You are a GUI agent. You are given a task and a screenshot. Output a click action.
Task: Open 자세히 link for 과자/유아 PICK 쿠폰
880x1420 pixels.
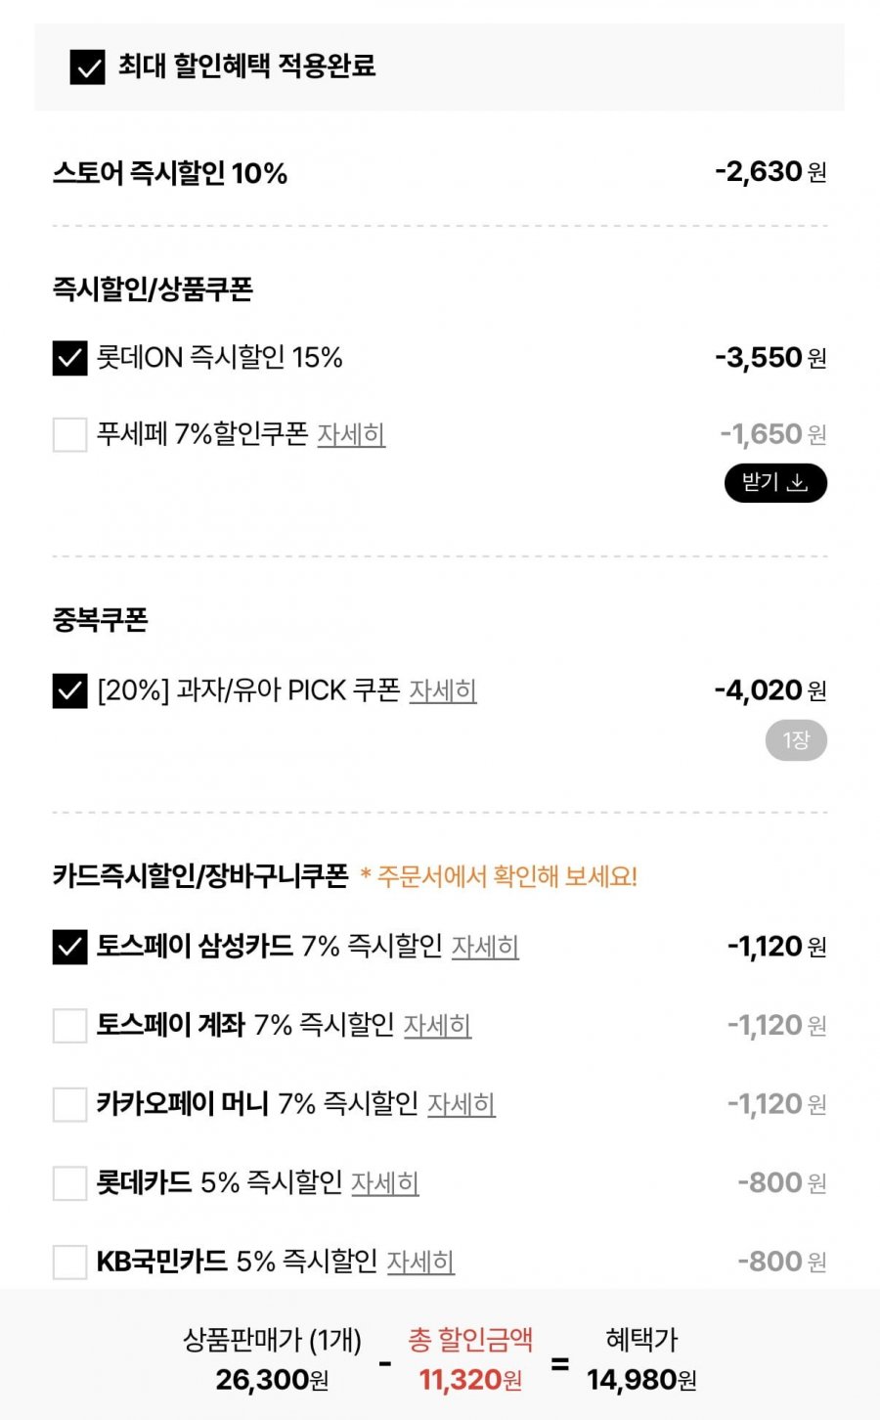[443, 690]
